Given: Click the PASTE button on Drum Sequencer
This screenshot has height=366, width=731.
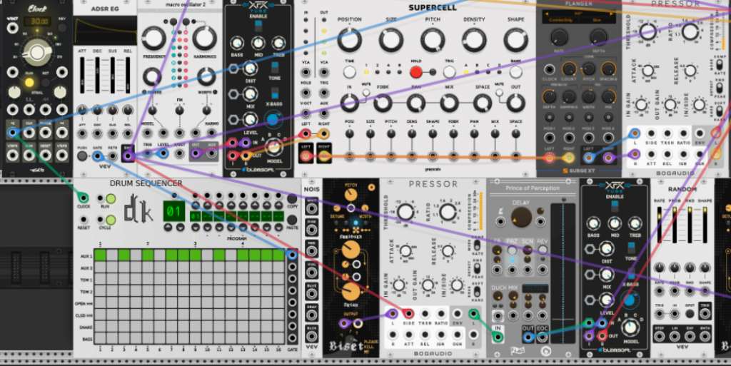Looking at the screenshot, I should (292, 220).
